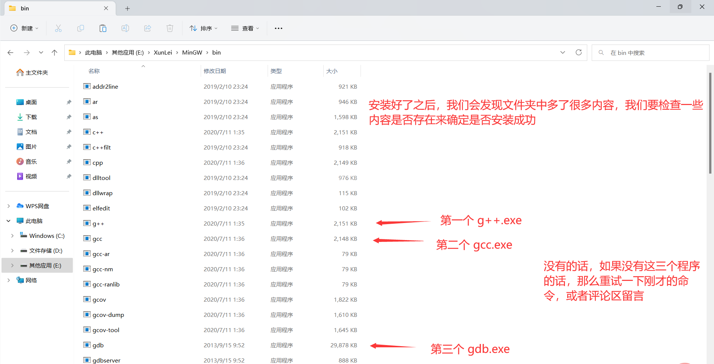Viewport: 714px width, 364px height.
Task: Open recent locations dropdown chevron
Action: pos(41,53)
